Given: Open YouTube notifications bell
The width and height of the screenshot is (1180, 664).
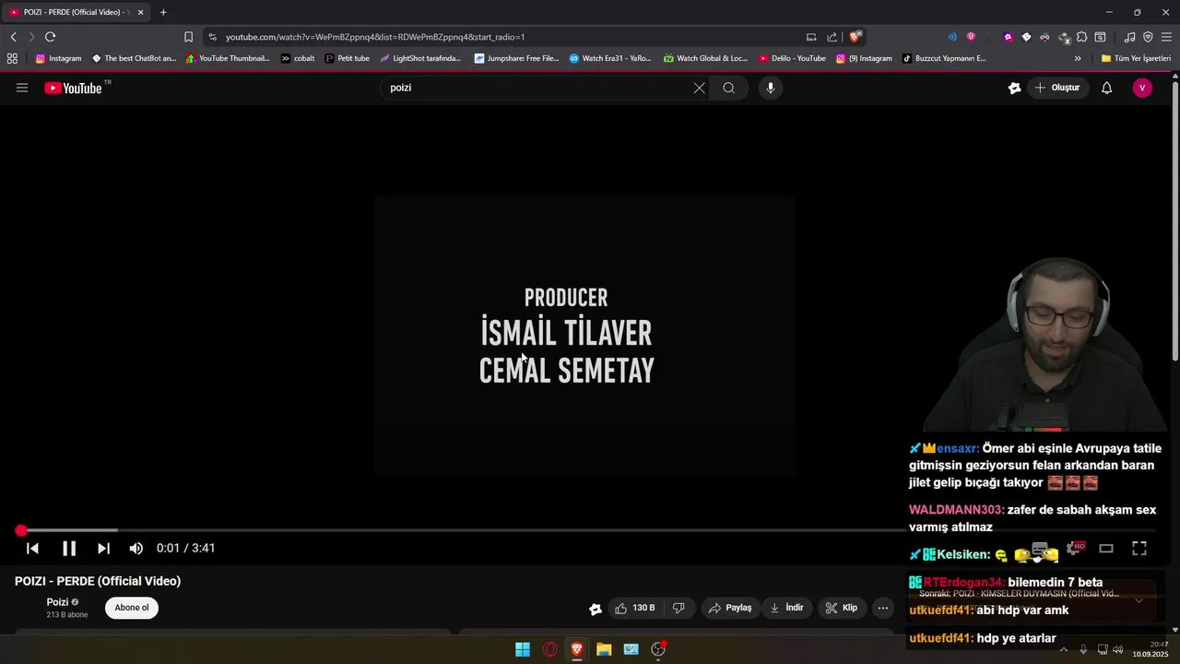Looking at the screenshot, I should pos(1106,88).
